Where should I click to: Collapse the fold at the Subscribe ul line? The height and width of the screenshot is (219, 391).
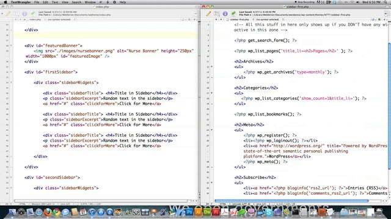pos(212,182)
